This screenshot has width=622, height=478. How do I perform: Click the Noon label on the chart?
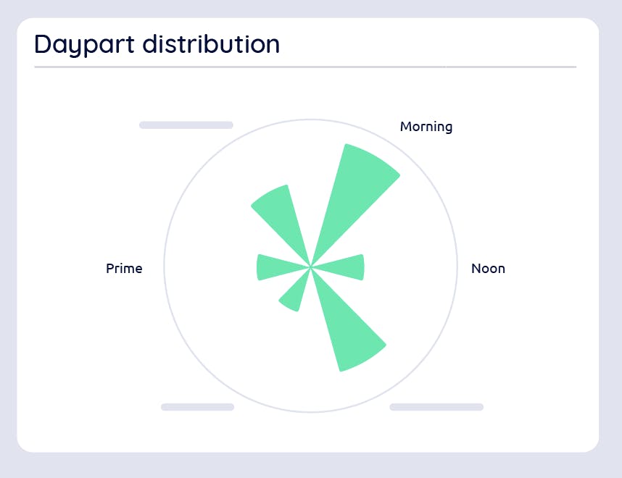click(488, 269)
